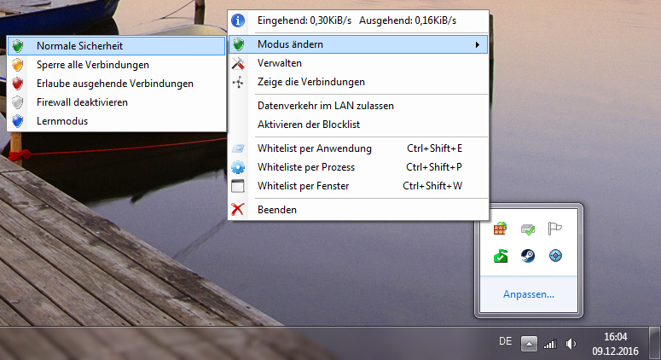
Task: Click the blue info icon
Action: pyautogui.click(x=238, y=20)
